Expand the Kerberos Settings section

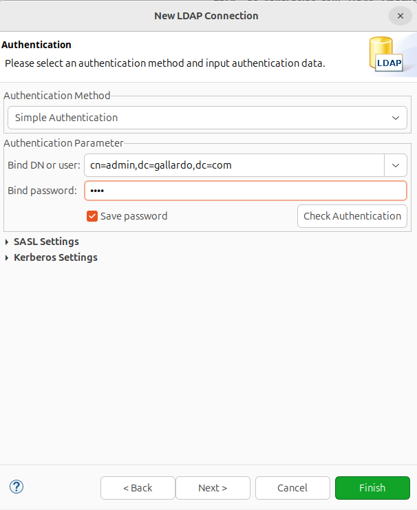[x=55, y=257]
